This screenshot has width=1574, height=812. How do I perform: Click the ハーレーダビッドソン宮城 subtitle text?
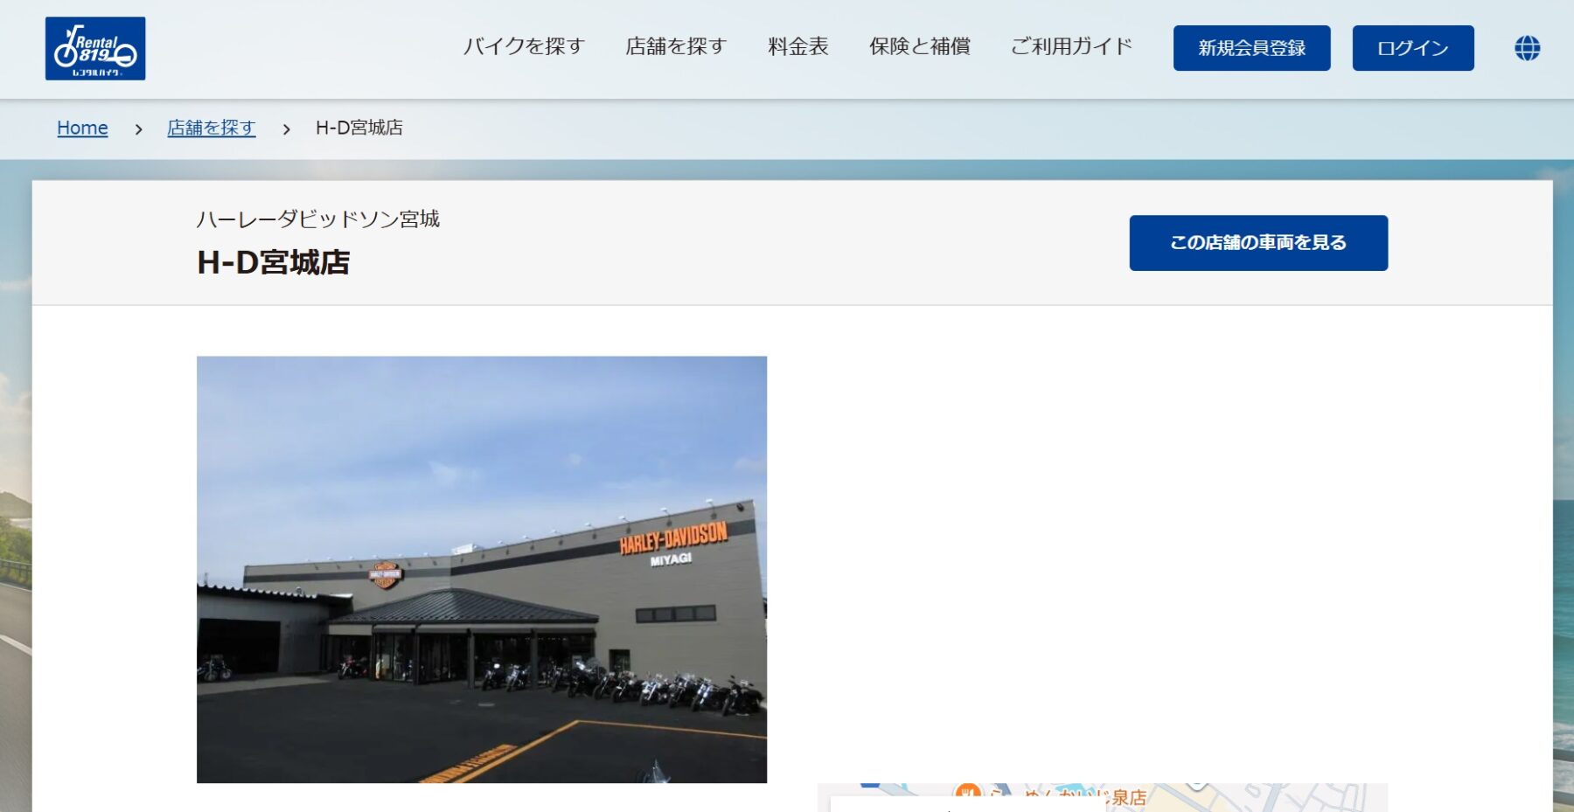318,219
